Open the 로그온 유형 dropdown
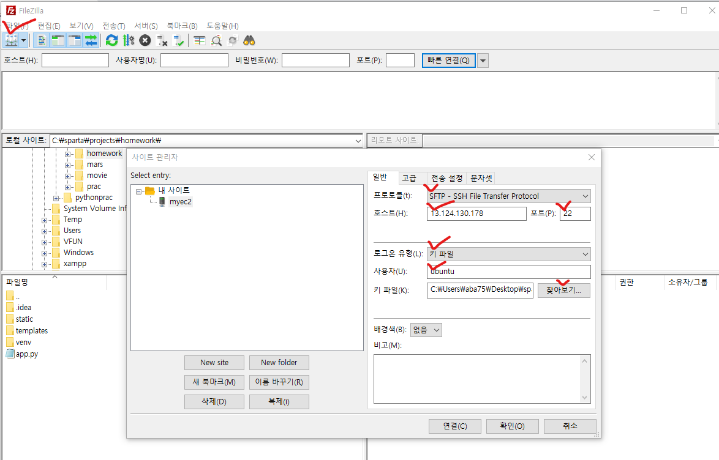 (508, 254)
